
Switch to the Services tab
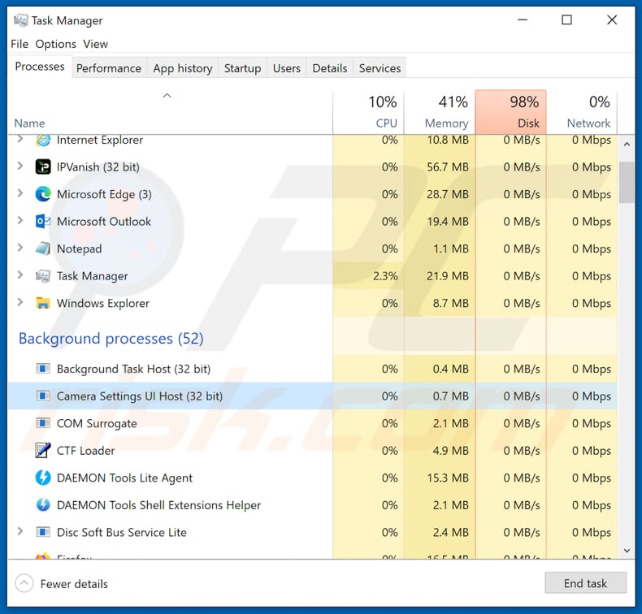click(380, 68)
